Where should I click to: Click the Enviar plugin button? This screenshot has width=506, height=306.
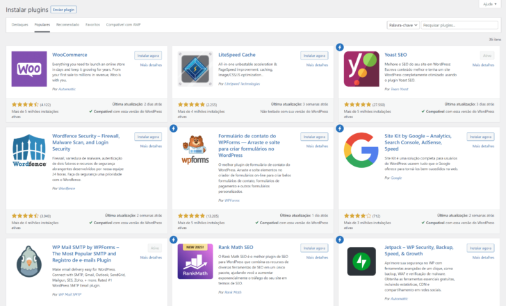point(63,10)
